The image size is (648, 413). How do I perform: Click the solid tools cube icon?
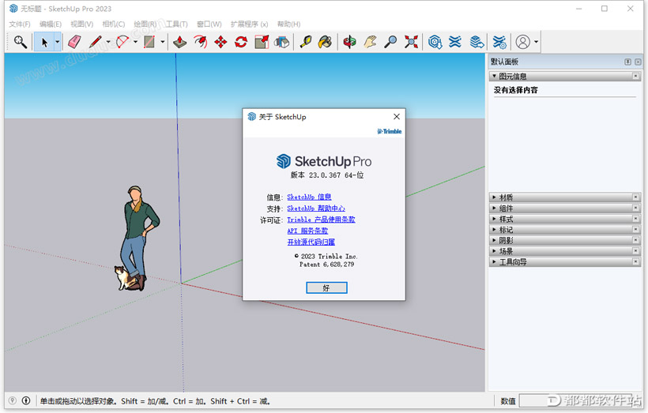point(282,42)
